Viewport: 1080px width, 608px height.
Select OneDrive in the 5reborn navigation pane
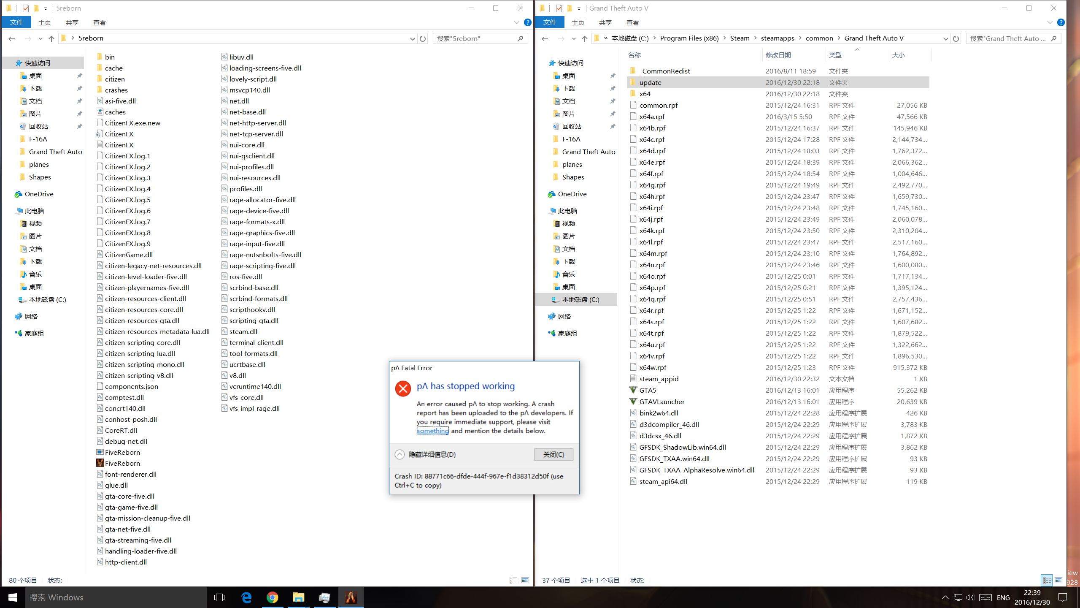tap(39, 194)
